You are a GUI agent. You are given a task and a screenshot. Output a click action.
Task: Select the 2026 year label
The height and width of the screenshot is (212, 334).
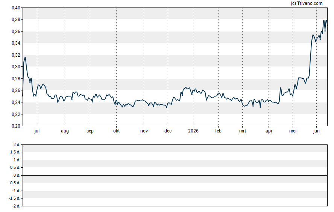193,131
